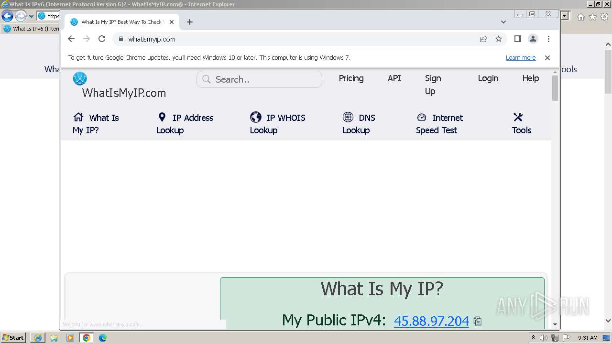Open Internet Explorer from the taskbar

(38, 338)
